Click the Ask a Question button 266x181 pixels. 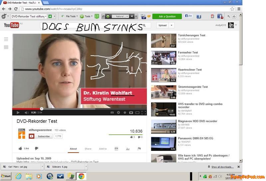click(167, 16)
